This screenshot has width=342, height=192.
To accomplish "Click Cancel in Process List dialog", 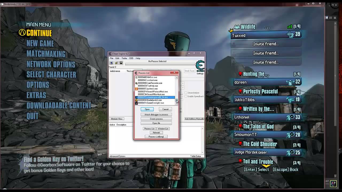I will [x=165, y=109].
